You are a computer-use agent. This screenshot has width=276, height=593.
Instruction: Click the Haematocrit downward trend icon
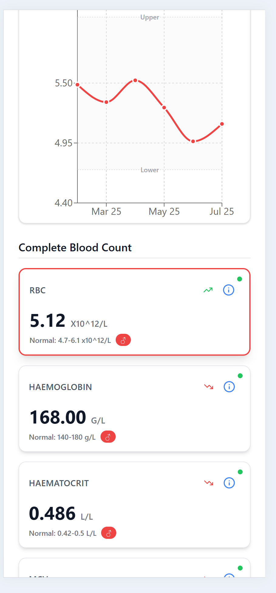(x=209, y=483)
